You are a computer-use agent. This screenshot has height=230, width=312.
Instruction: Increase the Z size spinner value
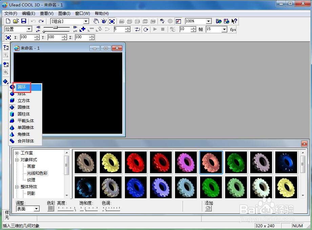(91, 36)
